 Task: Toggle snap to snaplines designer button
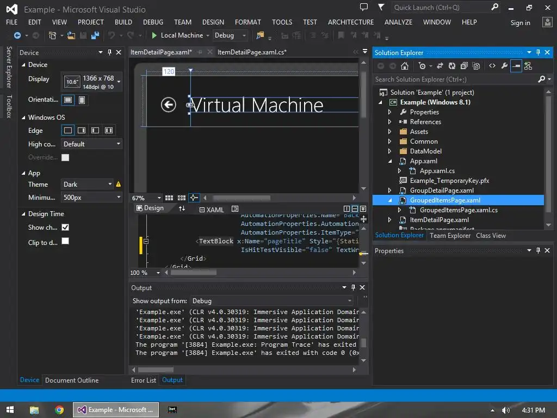(x=194, y=198)
